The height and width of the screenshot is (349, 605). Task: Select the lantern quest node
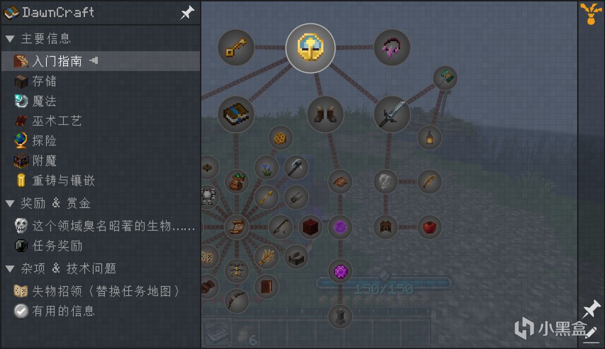click(x=429, y=138)
